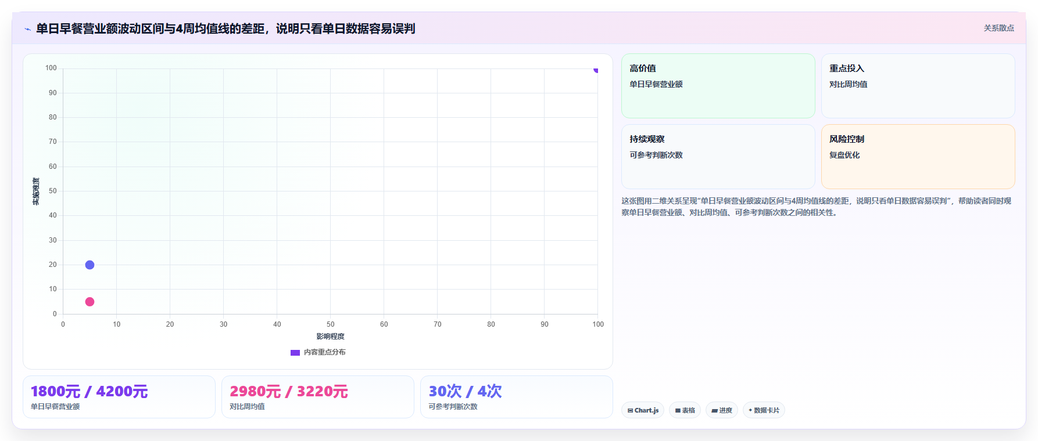Click the 关系散点 label in the header
The width and height of the screenshot is (1038, 441).
coord(998,28)
